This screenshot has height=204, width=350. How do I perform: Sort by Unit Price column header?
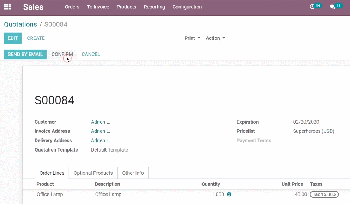click(x=292, y=184)
